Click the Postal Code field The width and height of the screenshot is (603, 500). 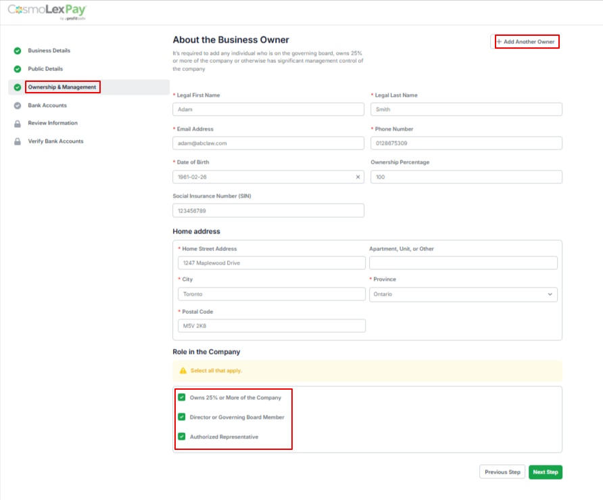point(272,325)
